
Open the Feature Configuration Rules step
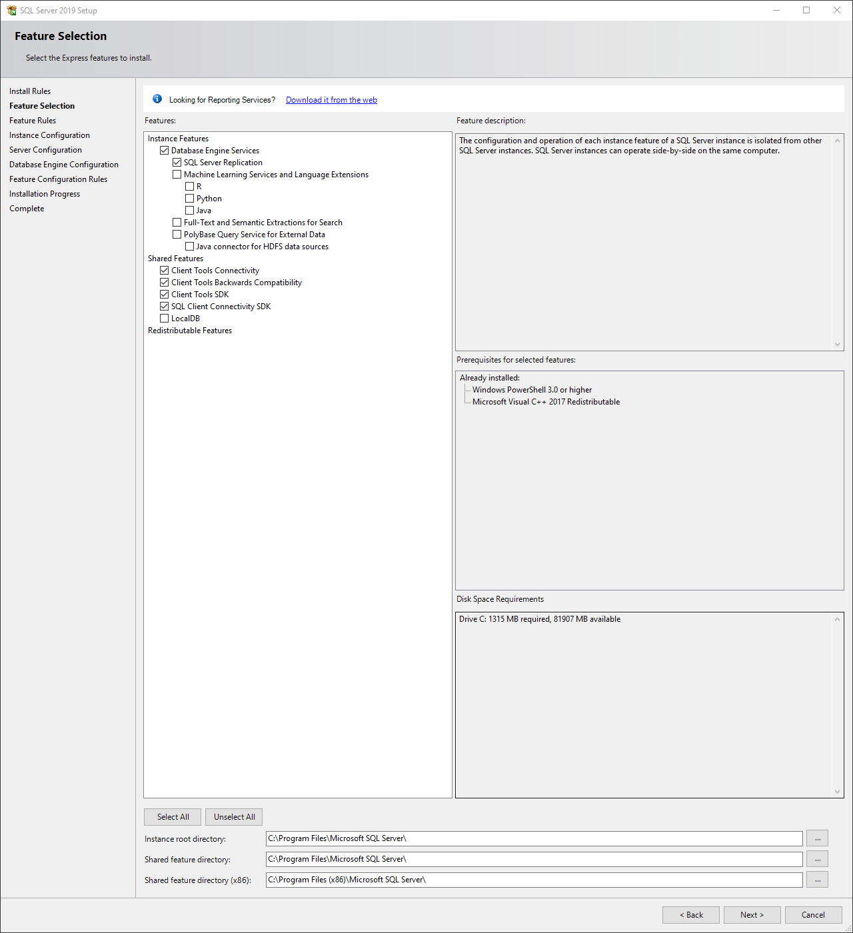click(58, 179)
